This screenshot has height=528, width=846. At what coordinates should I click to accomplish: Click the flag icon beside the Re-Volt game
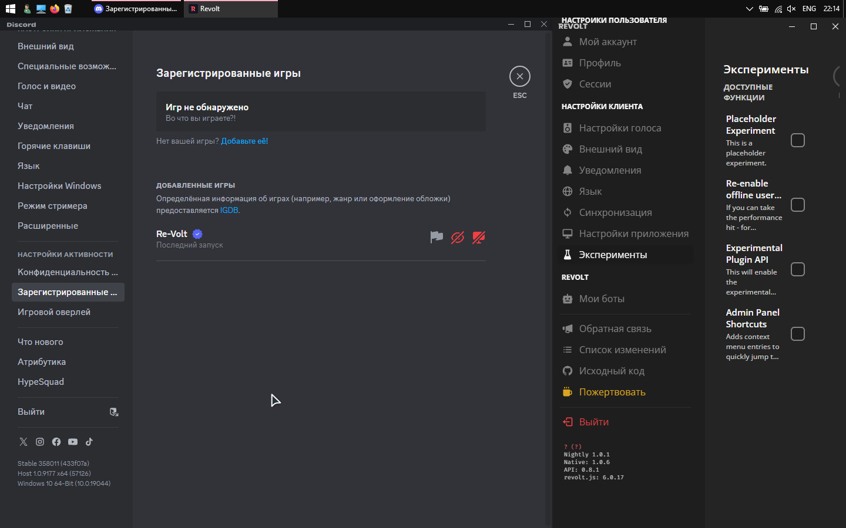tap(437, 237)
